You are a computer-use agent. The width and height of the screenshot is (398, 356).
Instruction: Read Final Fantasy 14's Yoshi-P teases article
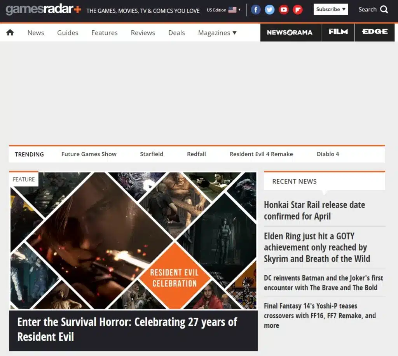(x=320, y=316)
